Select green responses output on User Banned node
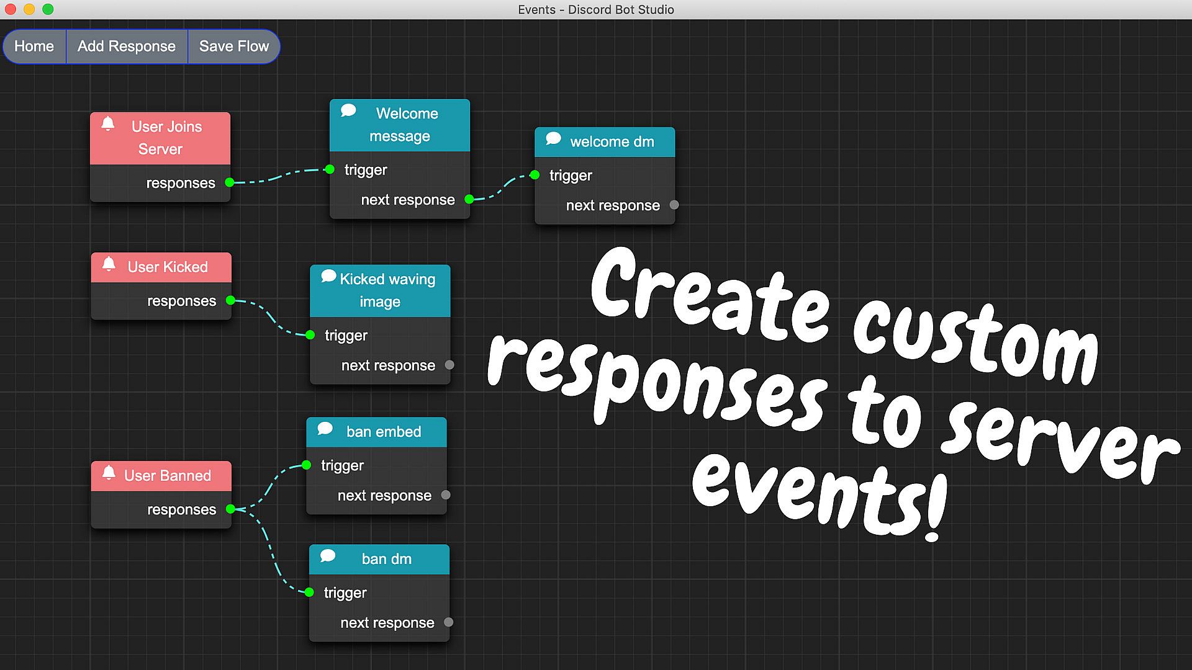This screenshot has height=670, width=1192. [231, 509]
